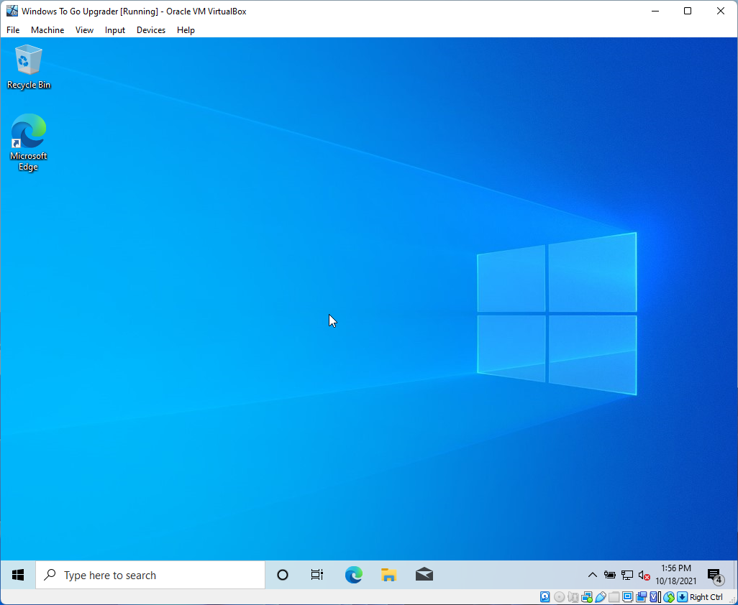Click the battery power tray icon

(610, 575)
